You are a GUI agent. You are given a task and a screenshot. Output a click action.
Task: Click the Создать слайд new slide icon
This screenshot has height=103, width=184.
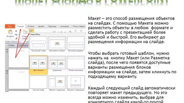(25, 32)
